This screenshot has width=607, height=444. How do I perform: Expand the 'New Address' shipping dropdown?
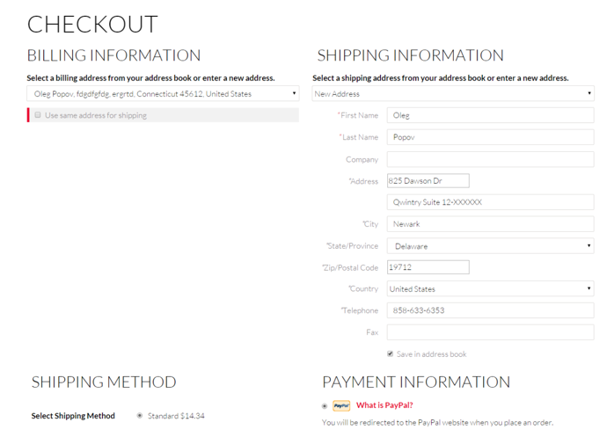pyautogui.click(x=453, y=94)
